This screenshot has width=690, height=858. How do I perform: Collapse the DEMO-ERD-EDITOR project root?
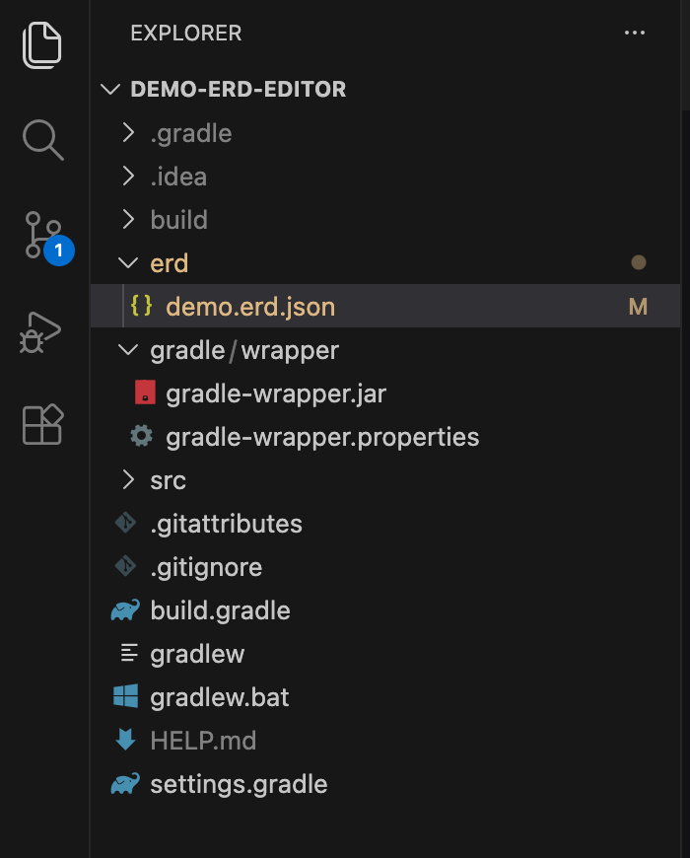tap(109, 90)
